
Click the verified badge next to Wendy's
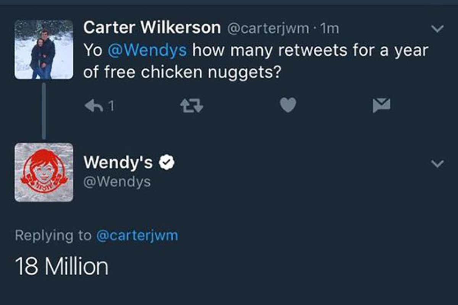166,162
